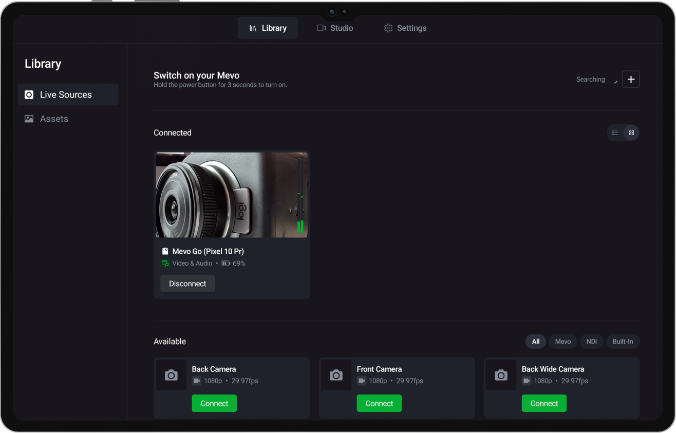Open the Settings tab
Image resolution: width=676 pixels, height=433 pixels.
coord(405,28)
